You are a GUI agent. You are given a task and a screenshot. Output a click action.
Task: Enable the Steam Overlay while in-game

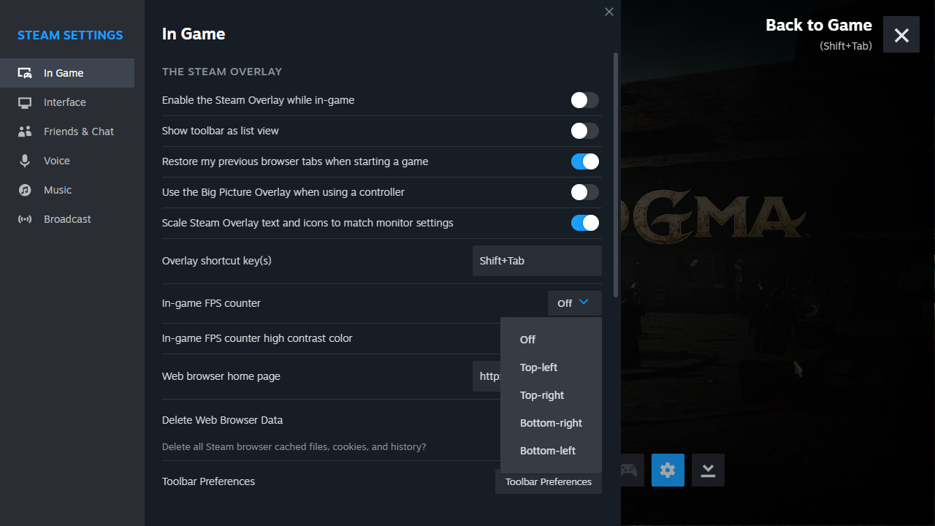point(584,100)
